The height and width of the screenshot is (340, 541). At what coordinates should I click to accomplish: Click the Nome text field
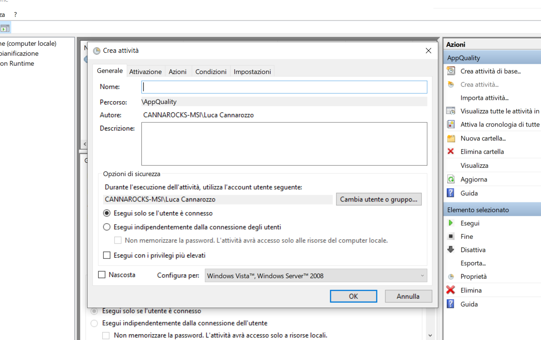tap(284, 87)
